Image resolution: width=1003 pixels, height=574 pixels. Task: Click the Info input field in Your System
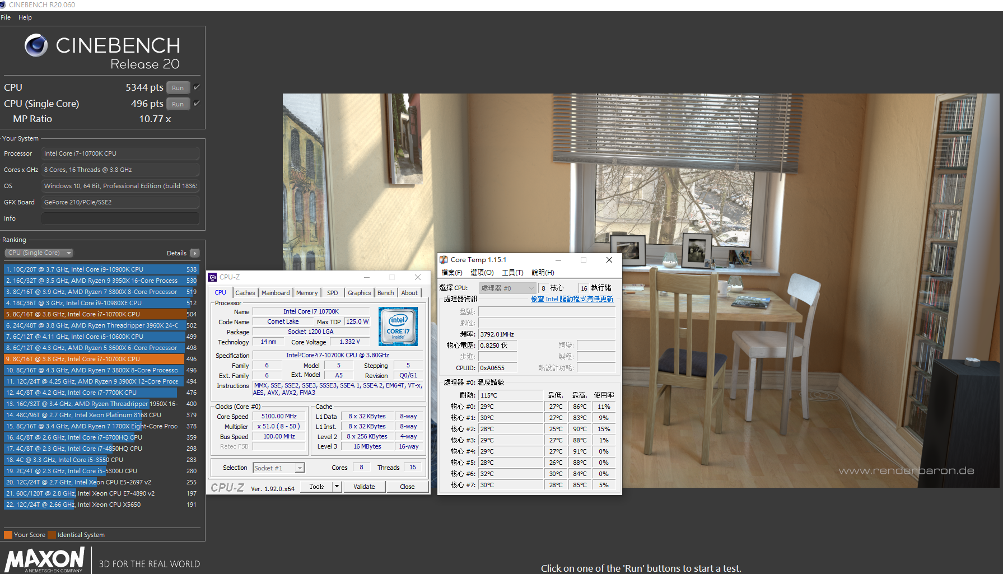coord(120,218)
